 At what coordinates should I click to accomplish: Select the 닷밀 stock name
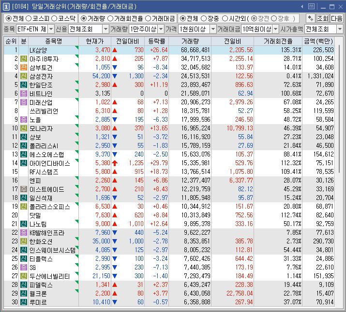point(35,215)
